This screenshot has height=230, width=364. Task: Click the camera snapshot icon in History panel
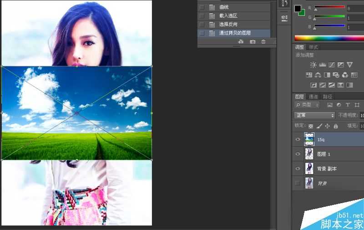tap(253, 42)
